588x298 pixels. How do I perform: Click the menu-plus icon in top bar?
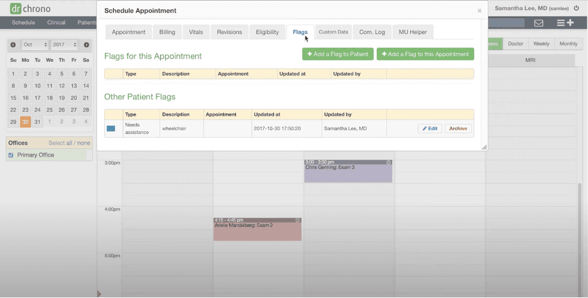[565, 23]
